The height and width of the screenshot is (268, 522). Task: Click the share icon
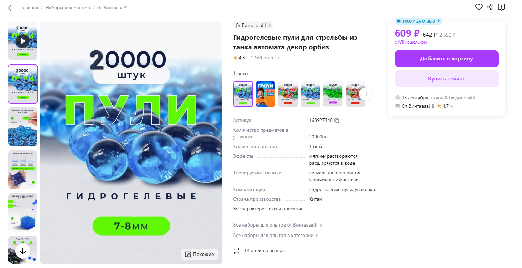point(490,7)
